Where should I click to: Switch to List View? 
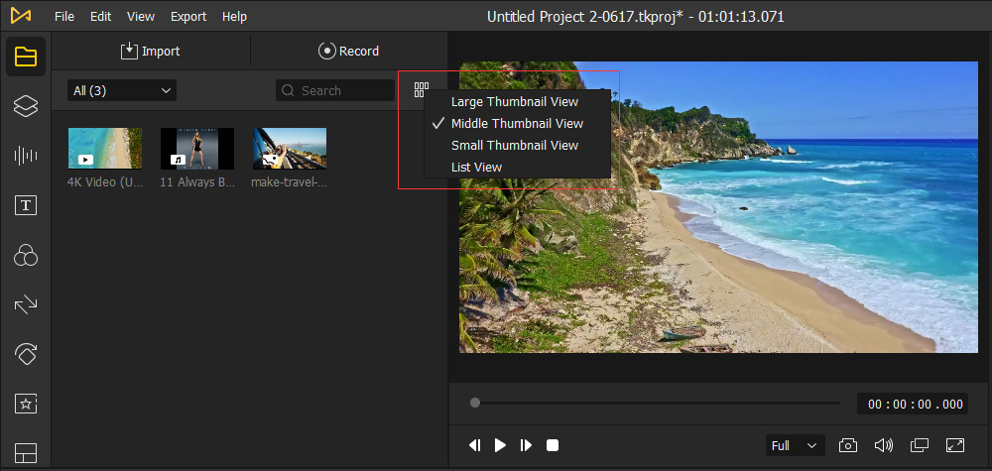pos(476,168)
